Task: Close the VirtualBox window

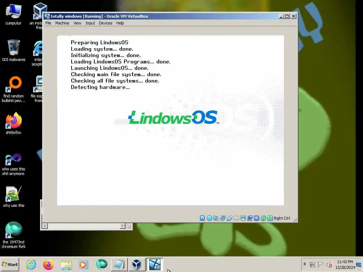Action: 294,16
